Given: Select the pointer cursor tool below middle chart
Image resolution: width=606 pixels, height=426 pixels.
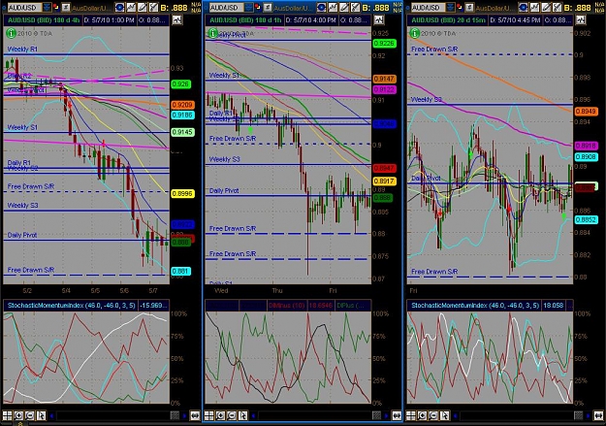Looking at the screenshot, I should coord(243,416).
